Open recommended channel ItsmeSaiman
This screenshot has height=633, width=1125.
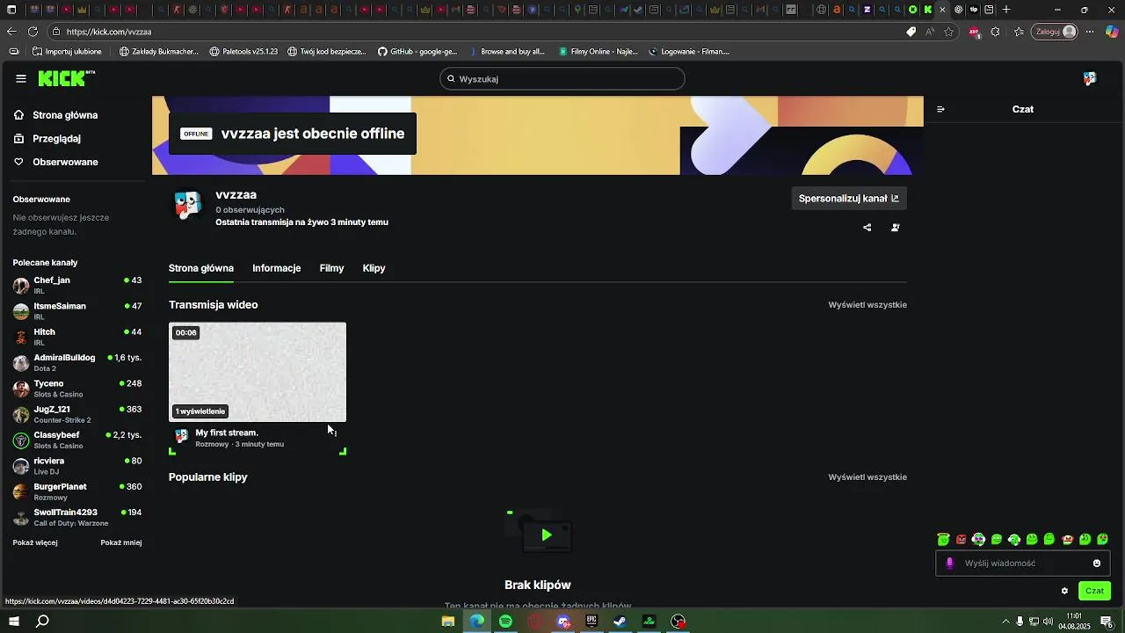(77, 311)
